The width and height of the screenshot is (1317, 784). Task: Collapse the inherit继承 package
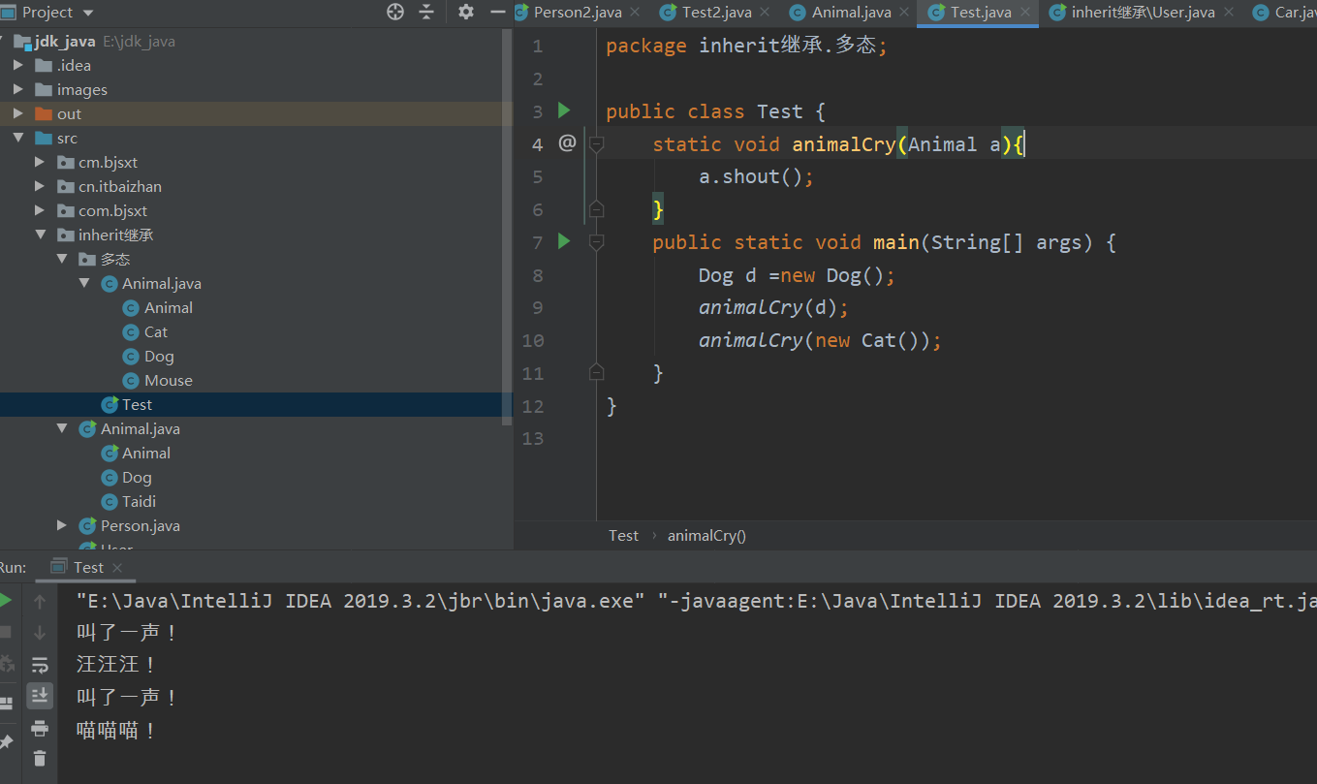tap(40, 235)
